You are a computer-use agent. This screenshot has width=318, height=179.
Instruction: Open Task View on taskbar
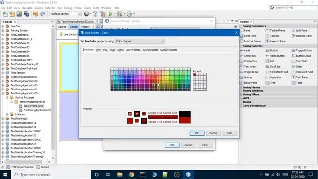click(x=108, y=175)
